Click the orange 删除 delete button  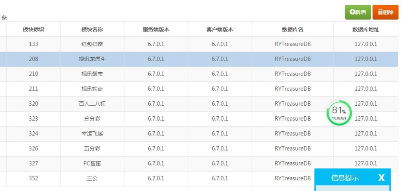tap(385, 12)
